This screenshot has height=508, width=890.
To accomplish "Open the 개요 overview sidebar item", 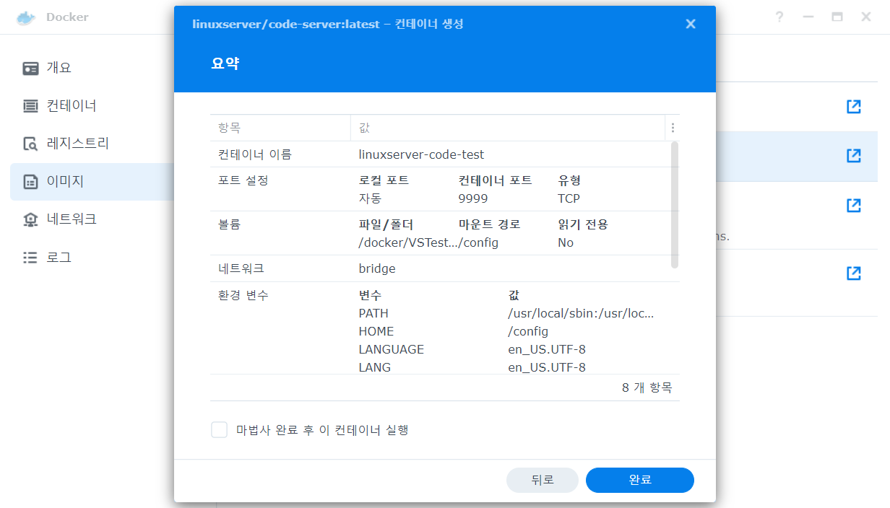I will click(x=92, y=69).
